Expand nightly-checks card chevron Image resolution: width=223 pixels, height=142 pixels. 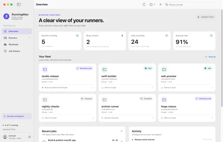point(93,118)
